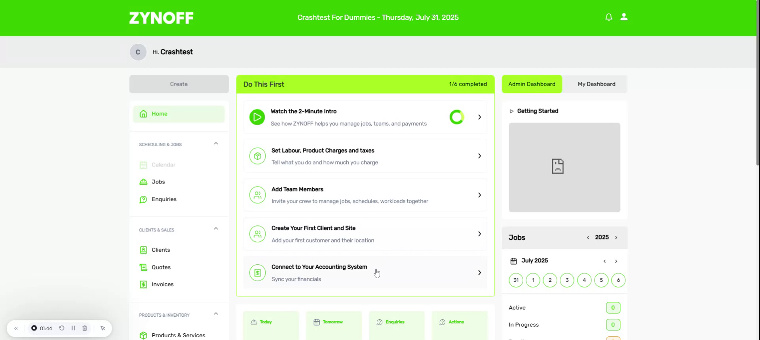Click the Active jobs count badge
This screenshot has height=340, width=760.
[x=613, y=308]
